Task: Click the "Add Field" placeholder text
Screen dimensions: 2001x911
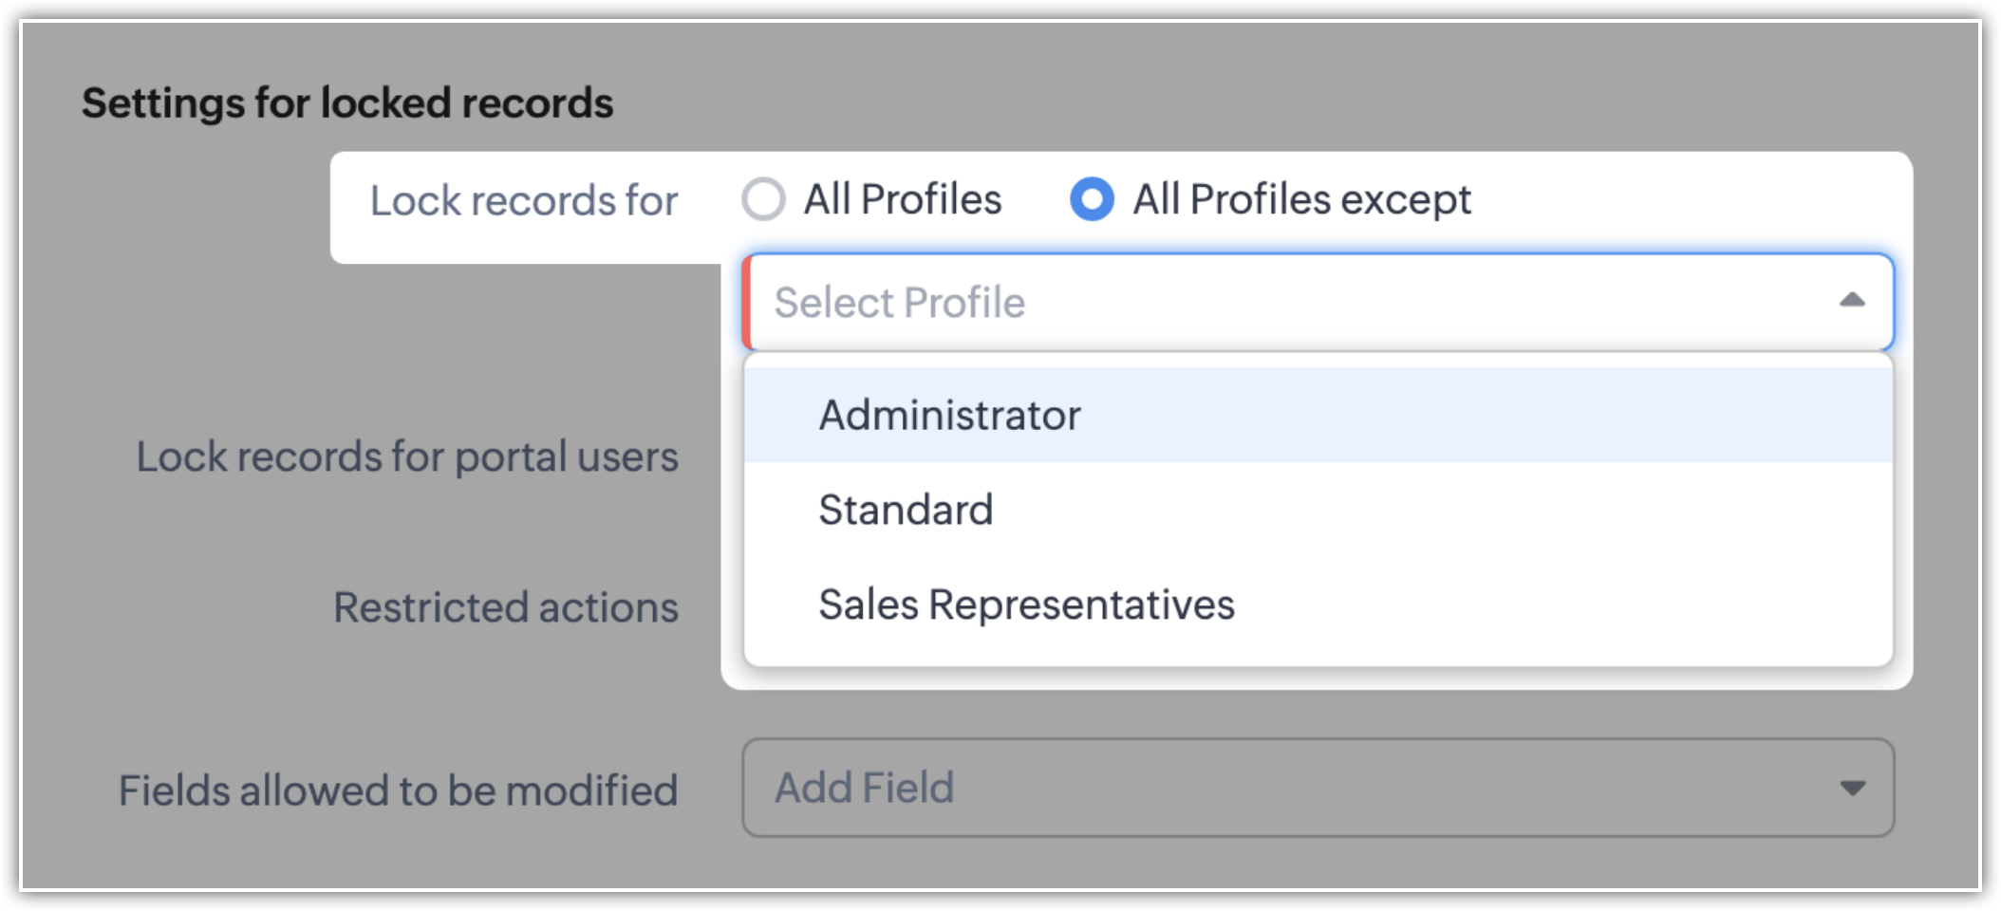Action: click(864, 788)
